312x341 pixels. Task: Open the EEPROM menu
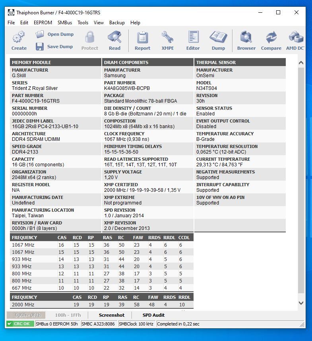click(43, 23)
